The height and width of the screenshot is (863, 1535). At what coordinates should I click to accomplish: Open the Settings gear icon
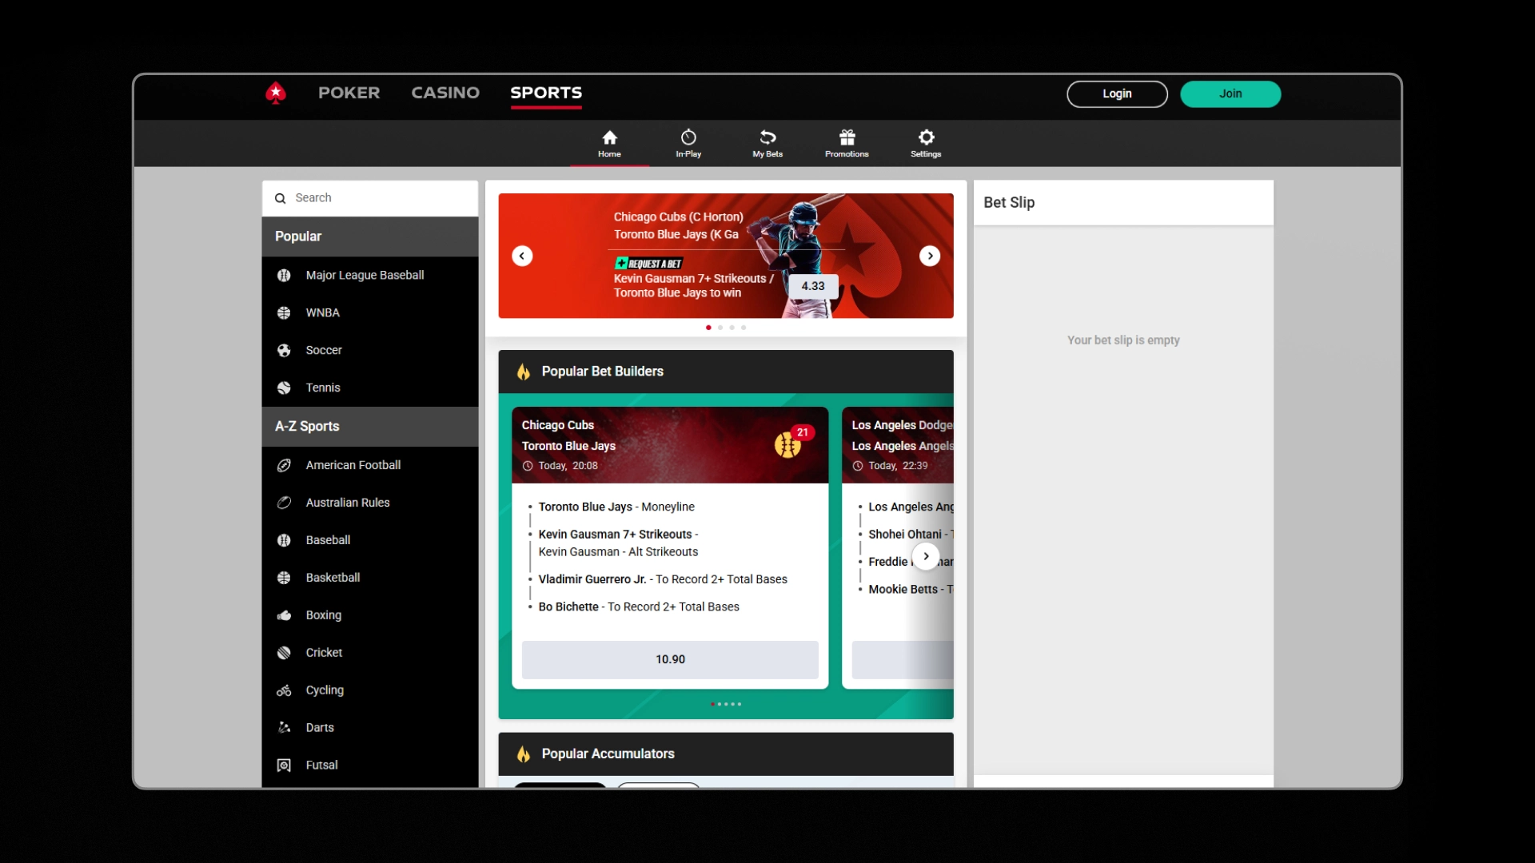pos(926,137)
